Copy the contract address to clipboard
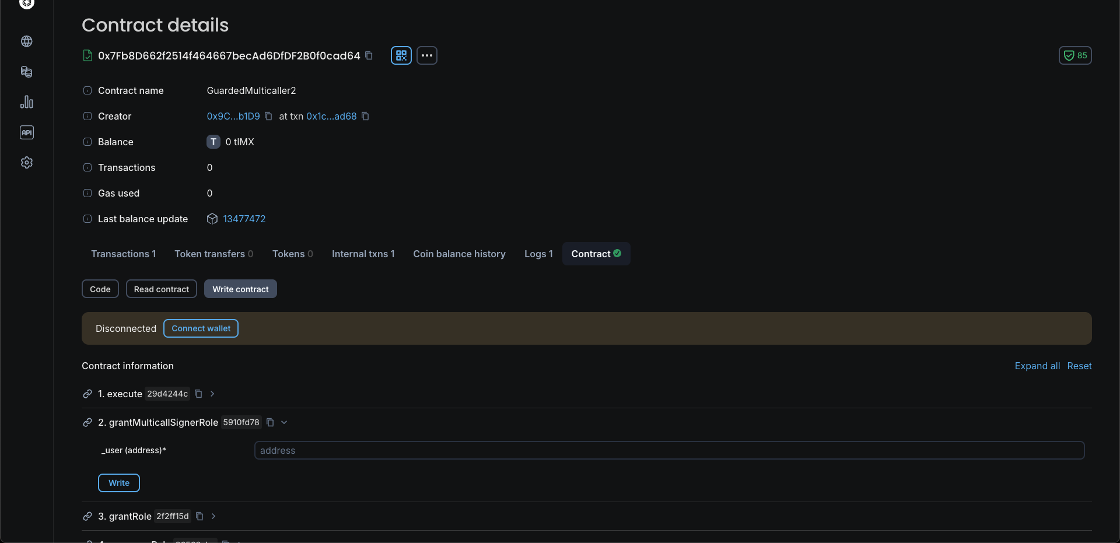The height and width of the screenshot is (543, 1120). [369, 55]
